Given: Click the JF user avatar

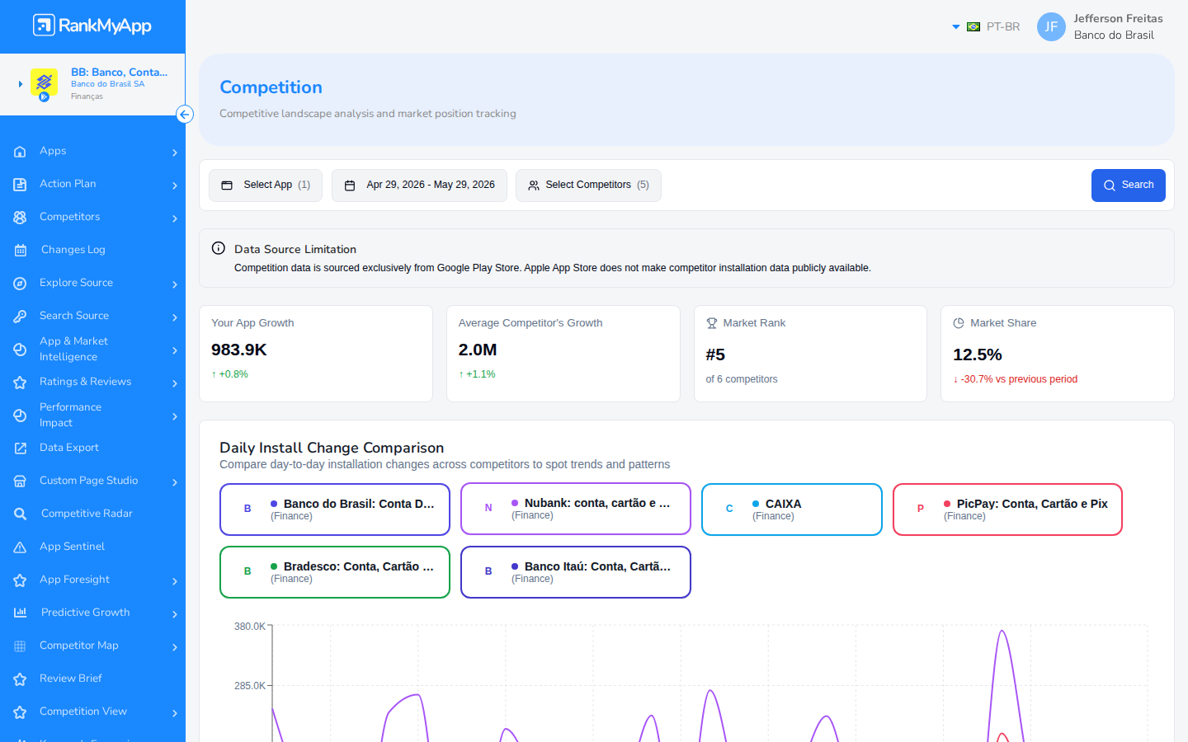Looking at the screenshot, I should [x=1051, y=26].
